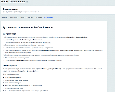Click step 5 "Создайте баннер" line
Screen dimensions: 115x92
click(29, 48)
